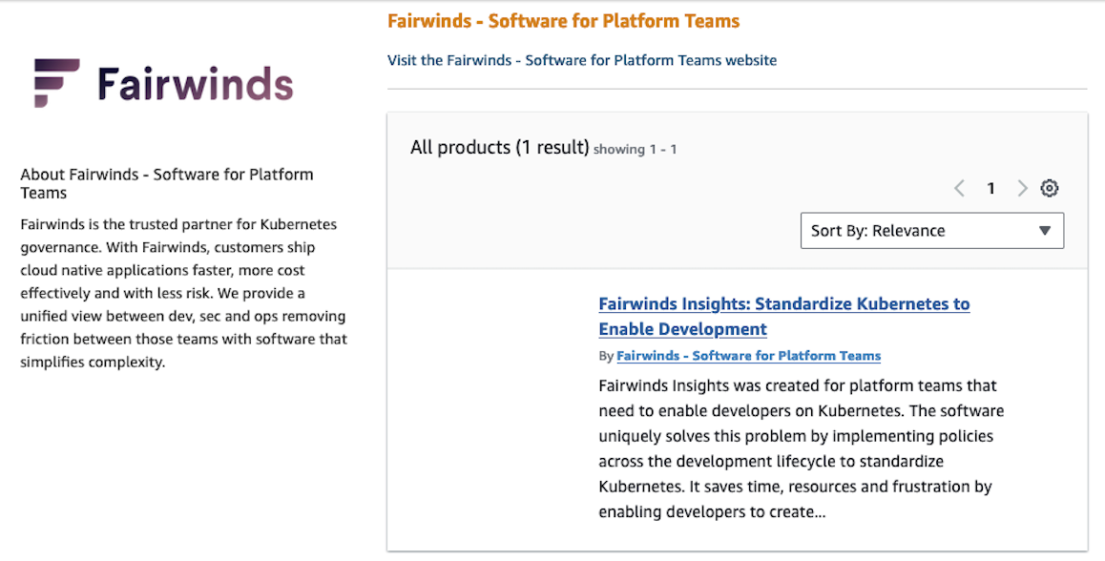The image size is (1105, 561).
Task: Click the truncated "enabling developers to create…" line
Action: tap(711, 511)
